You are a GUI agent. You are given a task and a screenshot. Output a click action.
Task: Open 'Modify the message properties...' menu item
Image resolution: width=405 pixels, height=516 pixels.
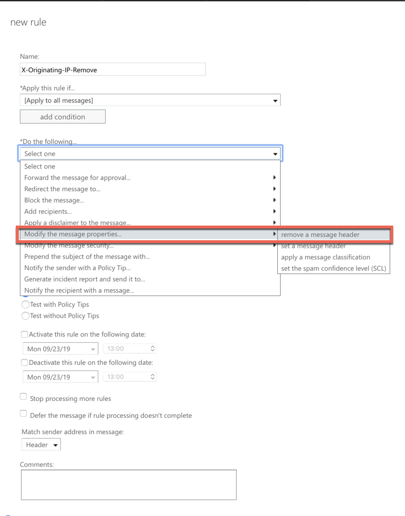pos(150,234)
